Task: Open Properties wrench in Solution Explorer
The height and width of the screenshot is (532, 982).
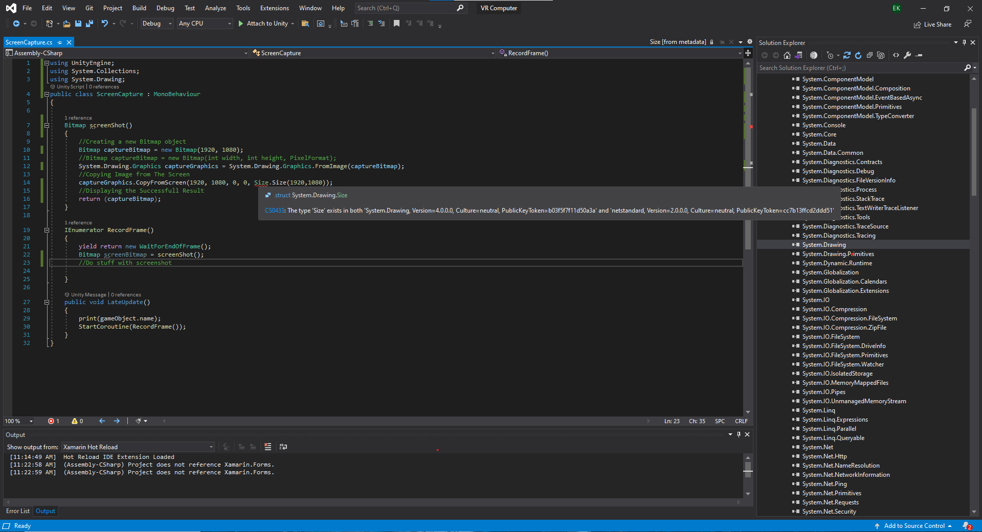Action: click(907, 55)
